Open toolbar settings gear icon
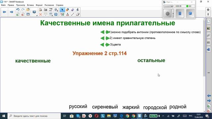This screenshot has width=212, height=119. pyautogui.click(x=208, y=10)
